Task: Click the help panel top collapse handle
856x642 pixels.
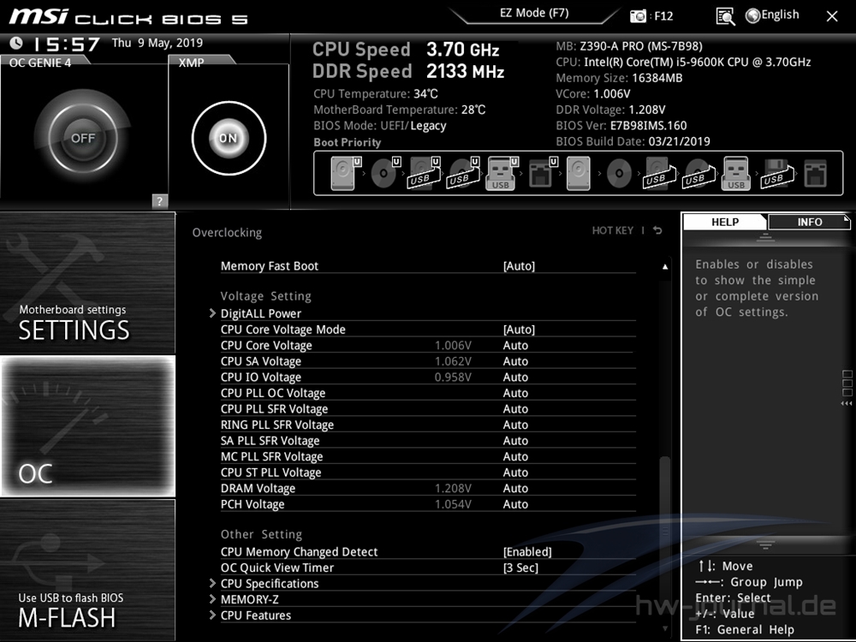Action: (765, 237)
